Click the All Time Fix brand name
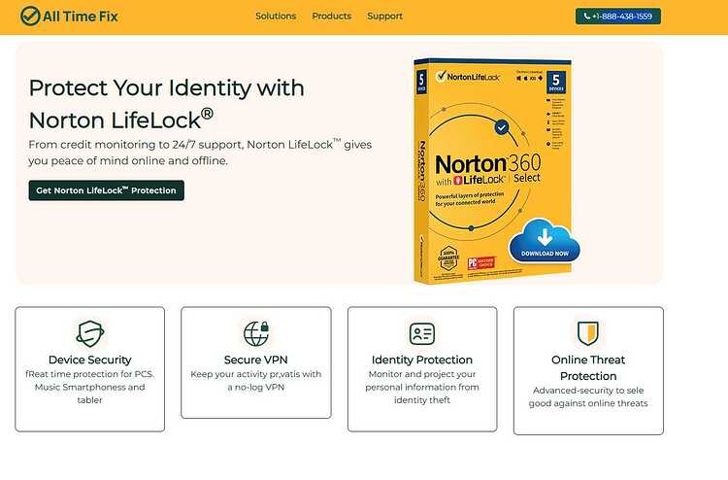This screenshot has width=728, height=480. [x=81, y=17]
